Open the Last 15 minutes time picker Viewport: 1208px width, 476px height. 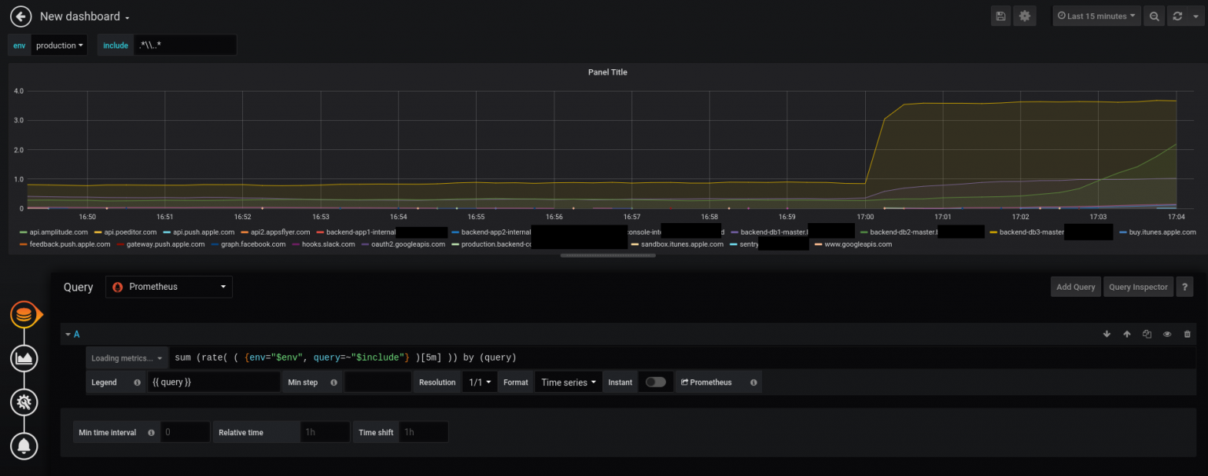click(1096, 16)
